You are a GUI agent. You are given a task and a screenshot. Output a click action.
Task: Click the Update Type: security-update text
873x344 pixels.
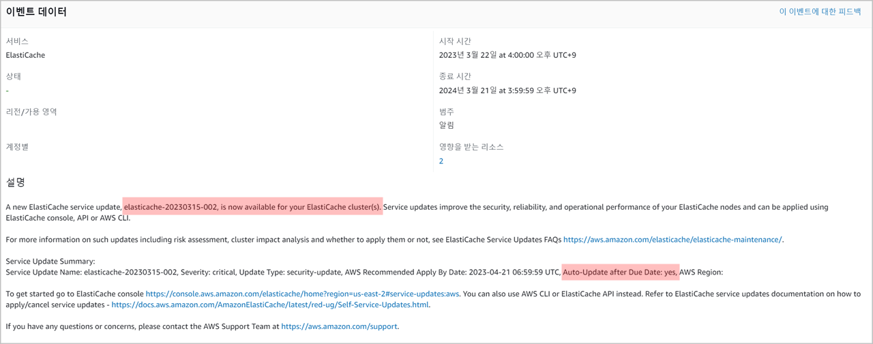coord(290,272)
